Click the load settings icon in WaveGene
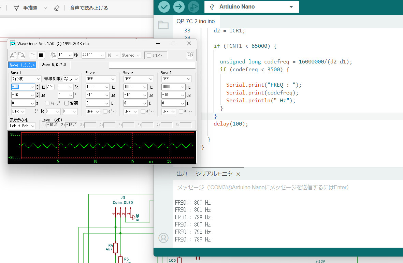The height and width of the screenshot is (263, 403). [13, 55]
